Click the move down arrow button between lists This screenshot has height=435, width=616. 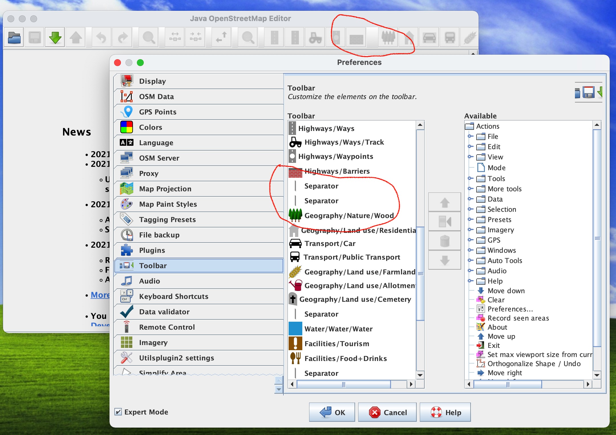[x=444, y=260]
